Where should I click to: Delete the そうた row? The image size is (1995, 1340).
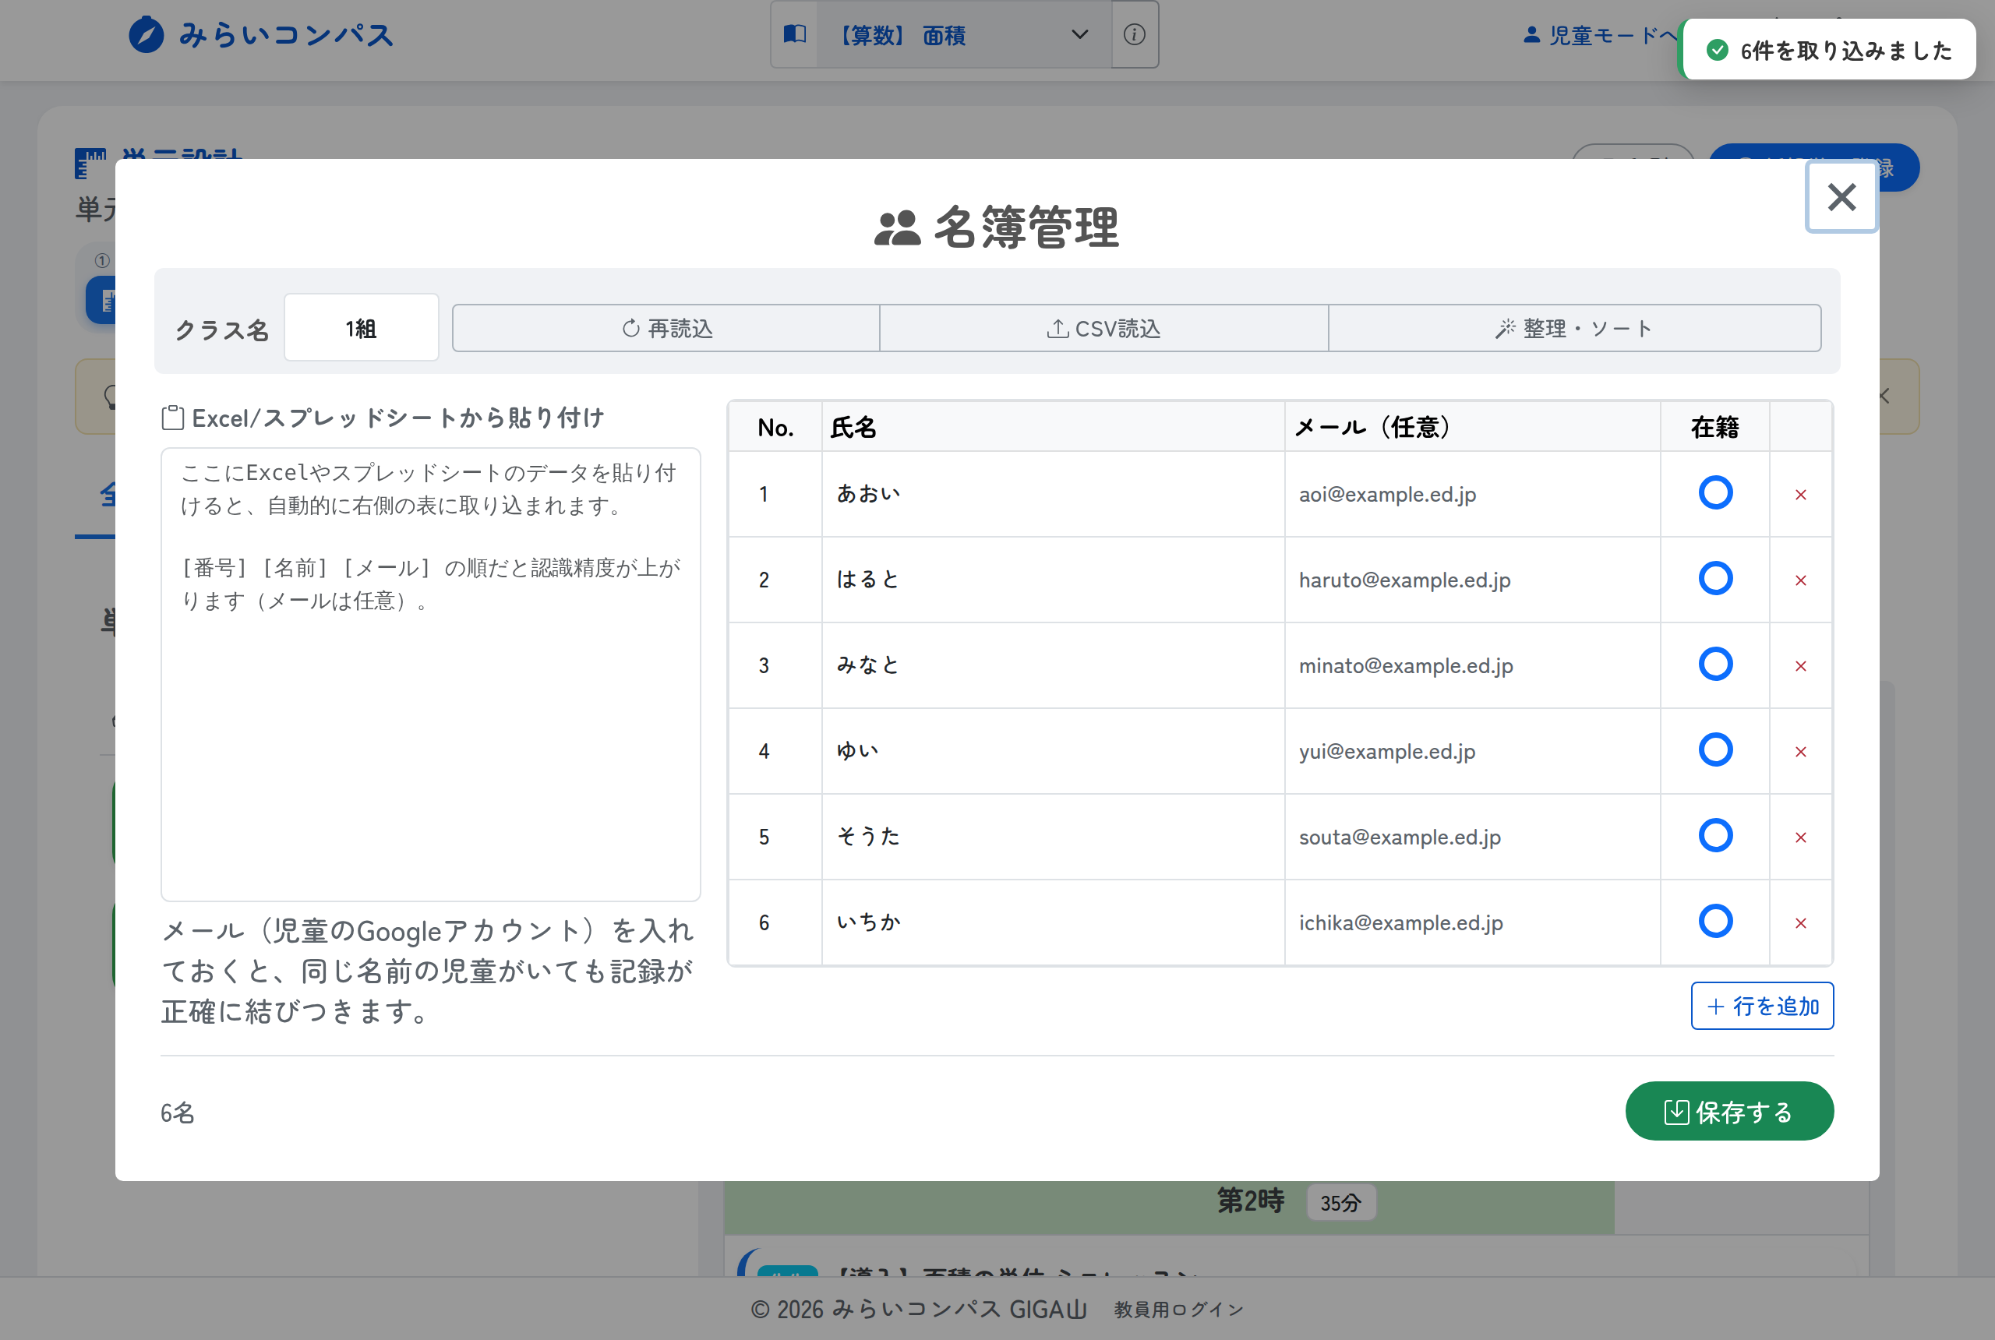(x=1800, y=837)
